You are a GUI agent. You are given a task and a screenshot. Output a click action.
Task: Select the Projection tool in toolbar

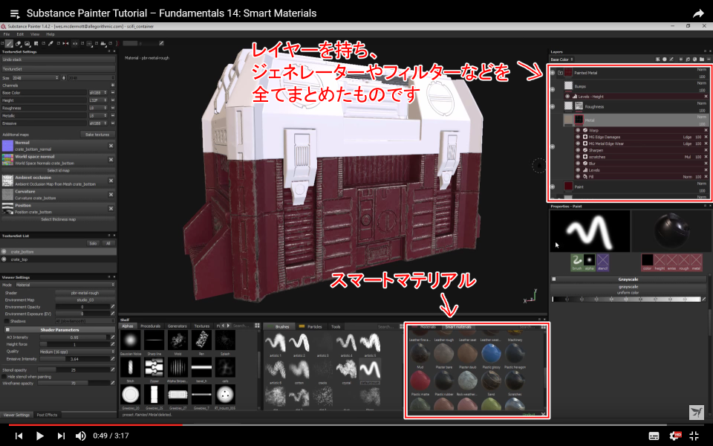(x=27, y=44)
